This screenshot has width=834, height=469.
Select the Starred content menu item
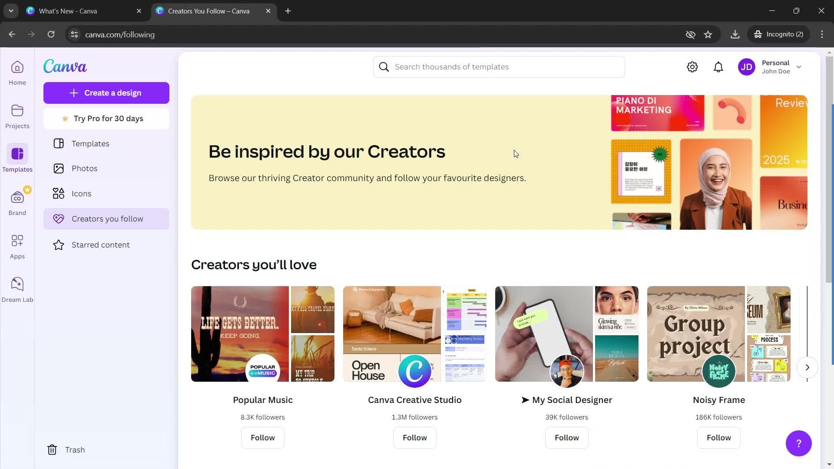101,244
